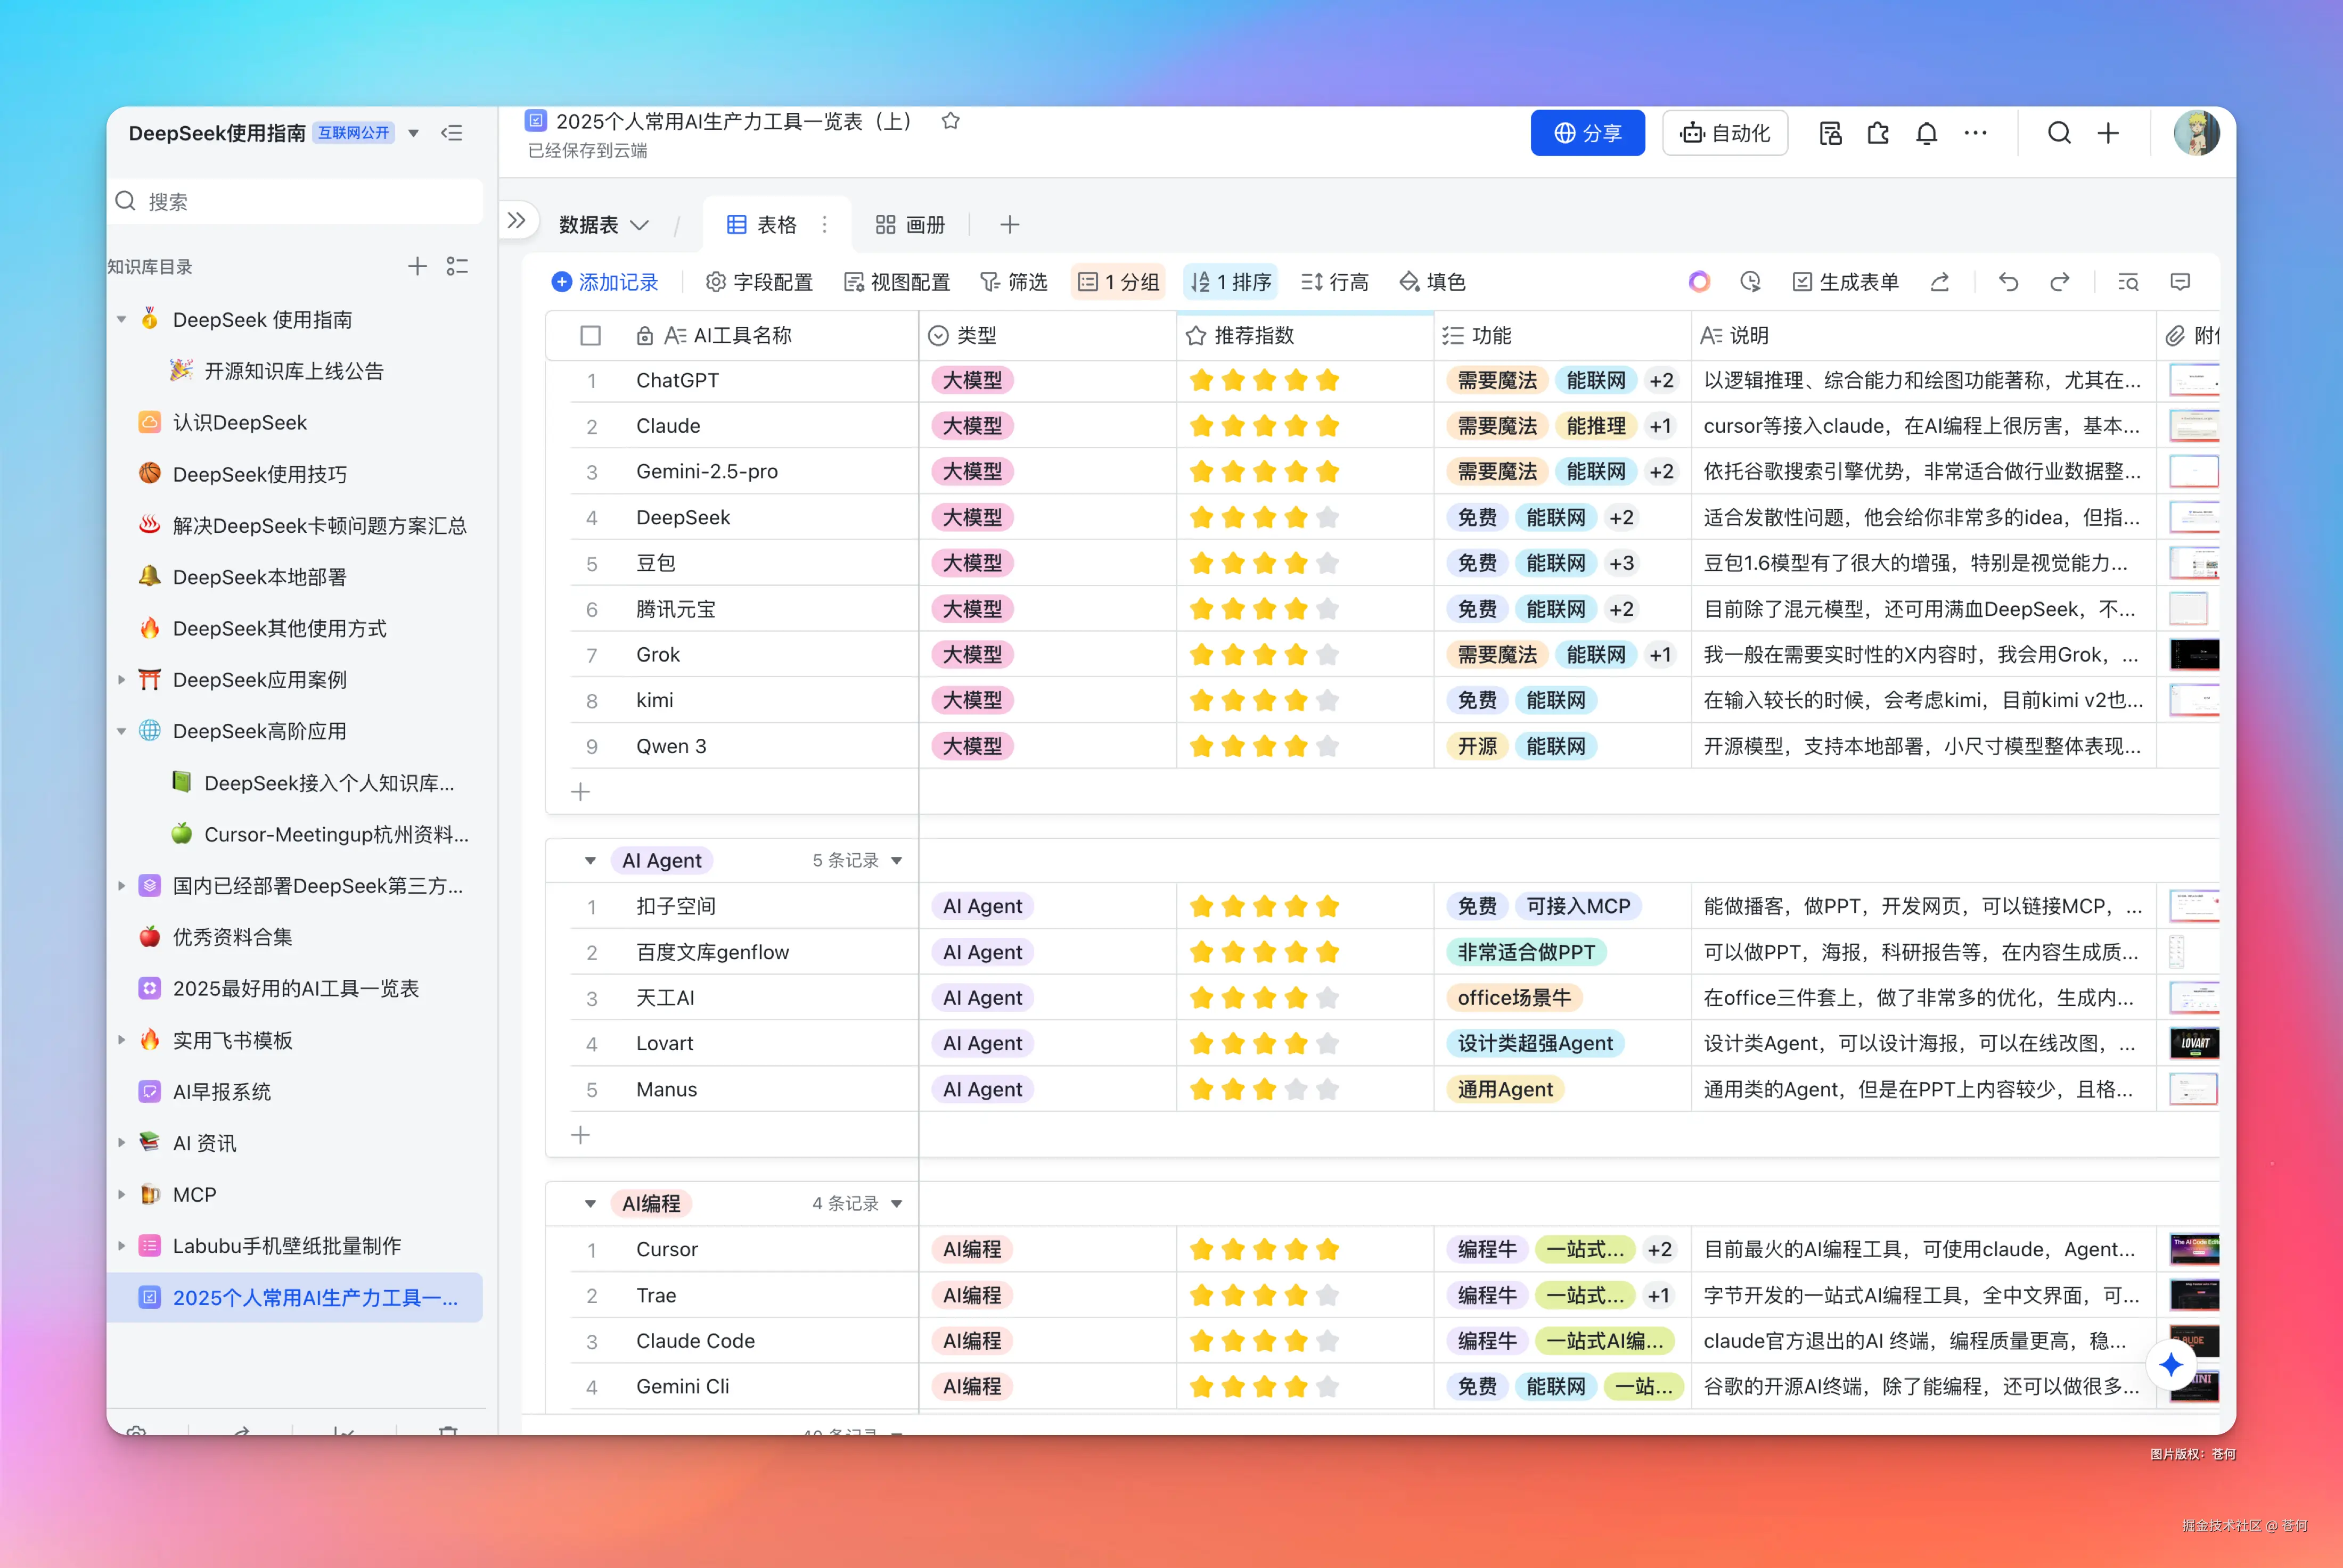Expand the DeepSeek应用案例 tree item
This screenshot has width=2343, height=1568.
[122, 680]
